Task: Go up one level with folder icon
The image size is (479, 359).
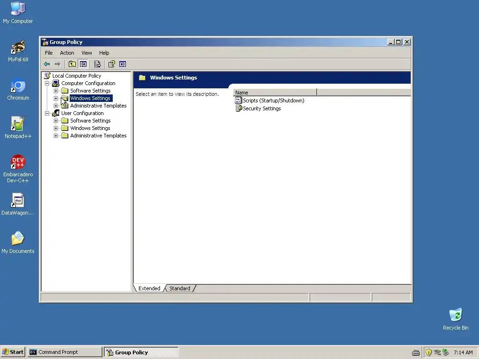Action: tap(72, 64)
